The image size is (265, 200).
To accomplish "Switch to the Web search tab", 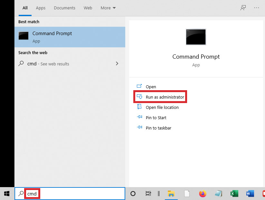I will click(88, 8).
